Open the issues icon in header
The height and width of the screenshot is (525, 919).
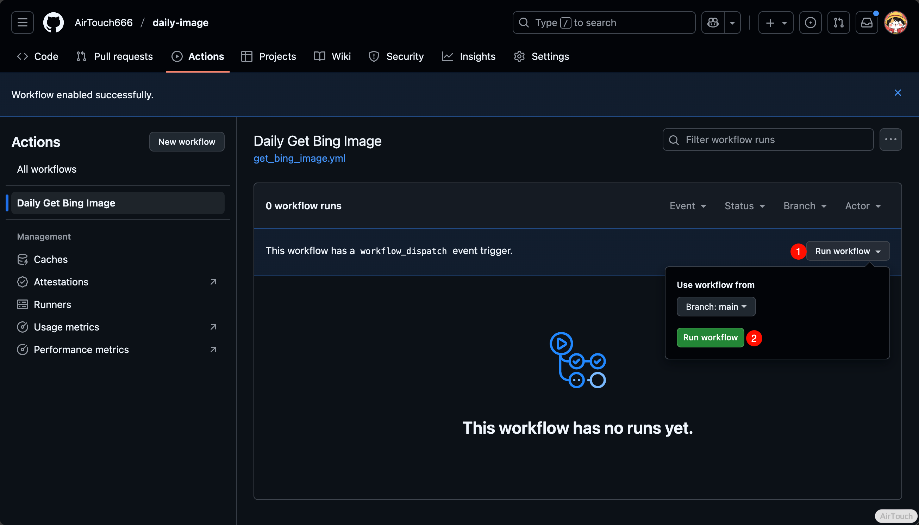pos(810,23)
